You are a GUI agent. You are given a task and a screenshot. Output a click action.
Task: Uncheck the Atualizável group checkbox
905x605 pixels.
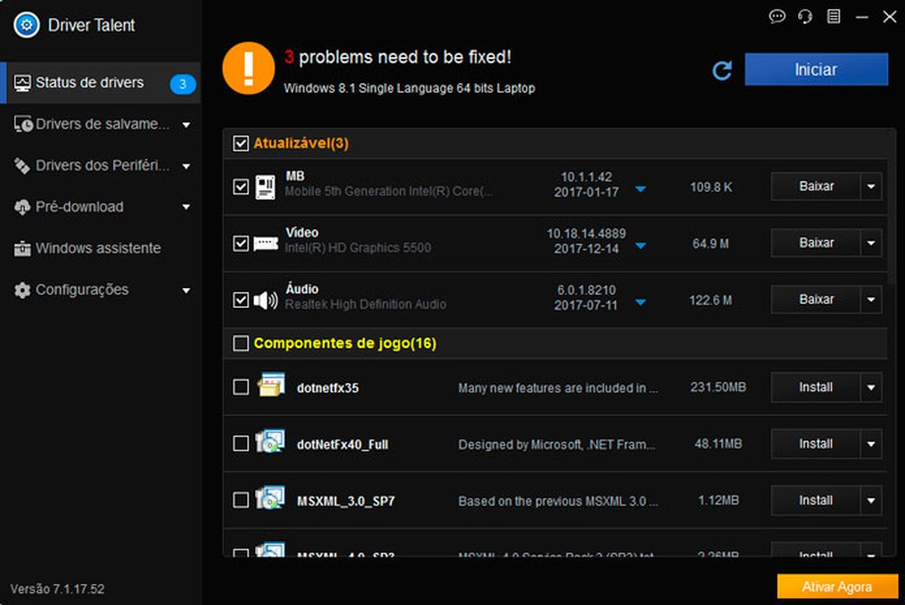[x=242, y=142]
